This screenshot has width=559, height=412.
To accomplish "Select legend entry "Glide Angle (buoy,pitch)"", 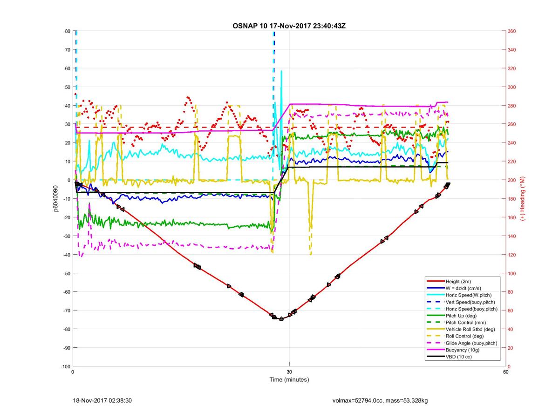I will tap(471, 343).
